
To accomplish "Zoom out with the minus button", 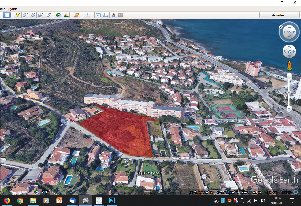I will coord(289,109).
